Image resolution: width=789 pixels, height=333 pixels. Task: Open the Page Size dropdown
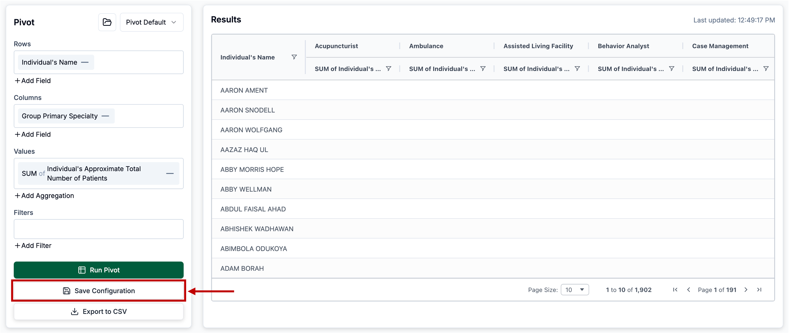[x=575, y=290]
